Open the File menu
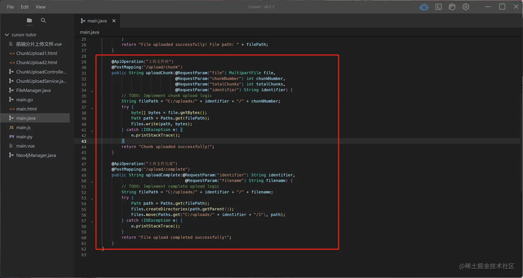The height and width of the screenshot is (278, 523). pos(10,7)
